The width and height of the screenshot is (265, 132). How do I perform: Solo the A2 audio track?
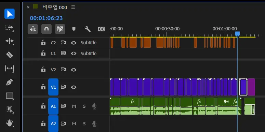coord(84,124)
